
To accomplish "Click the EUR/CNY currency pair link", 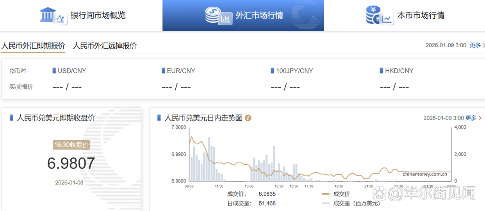I will [181, 71].
